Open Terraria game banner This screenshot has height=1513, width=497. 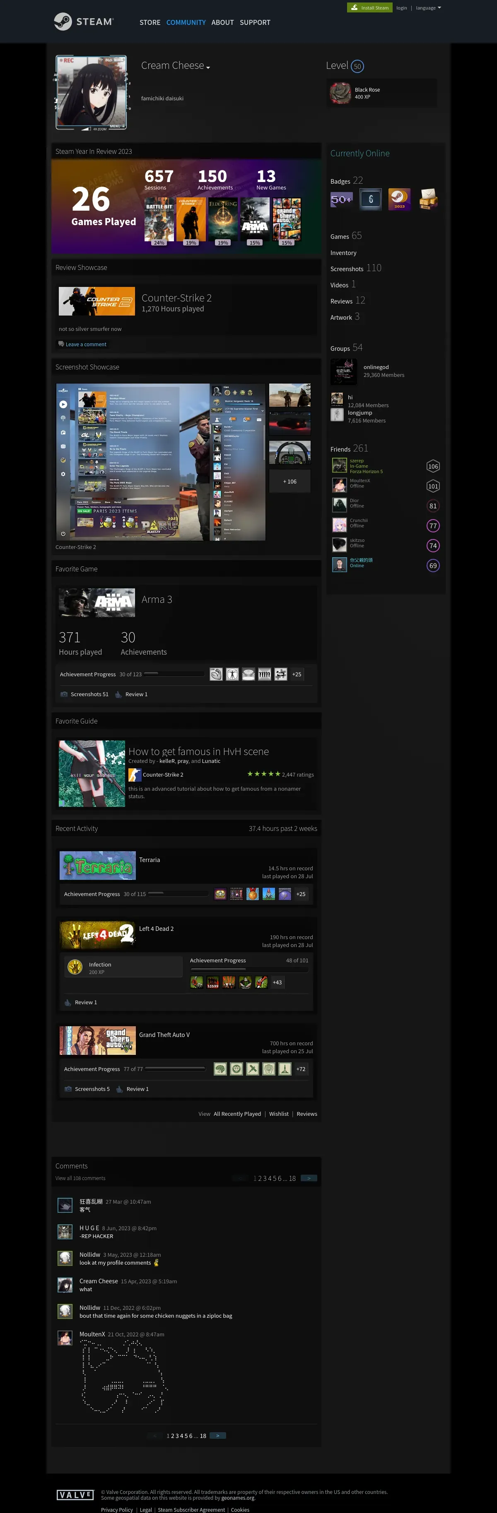coord(97,865)
